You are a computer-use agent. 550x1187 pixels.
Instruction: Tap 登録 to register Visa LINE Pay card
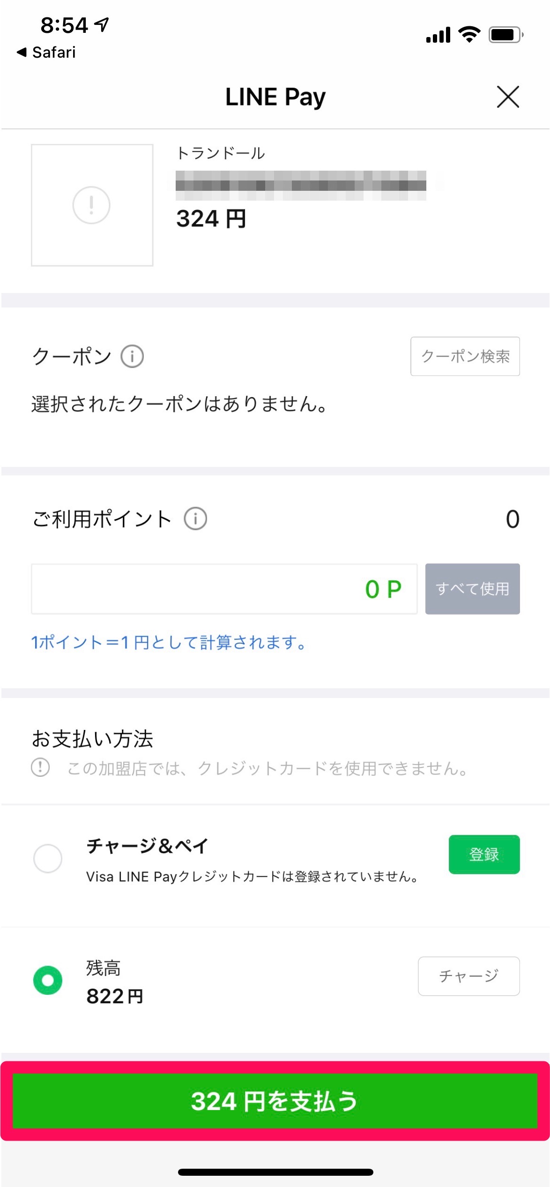click(484, 854)
